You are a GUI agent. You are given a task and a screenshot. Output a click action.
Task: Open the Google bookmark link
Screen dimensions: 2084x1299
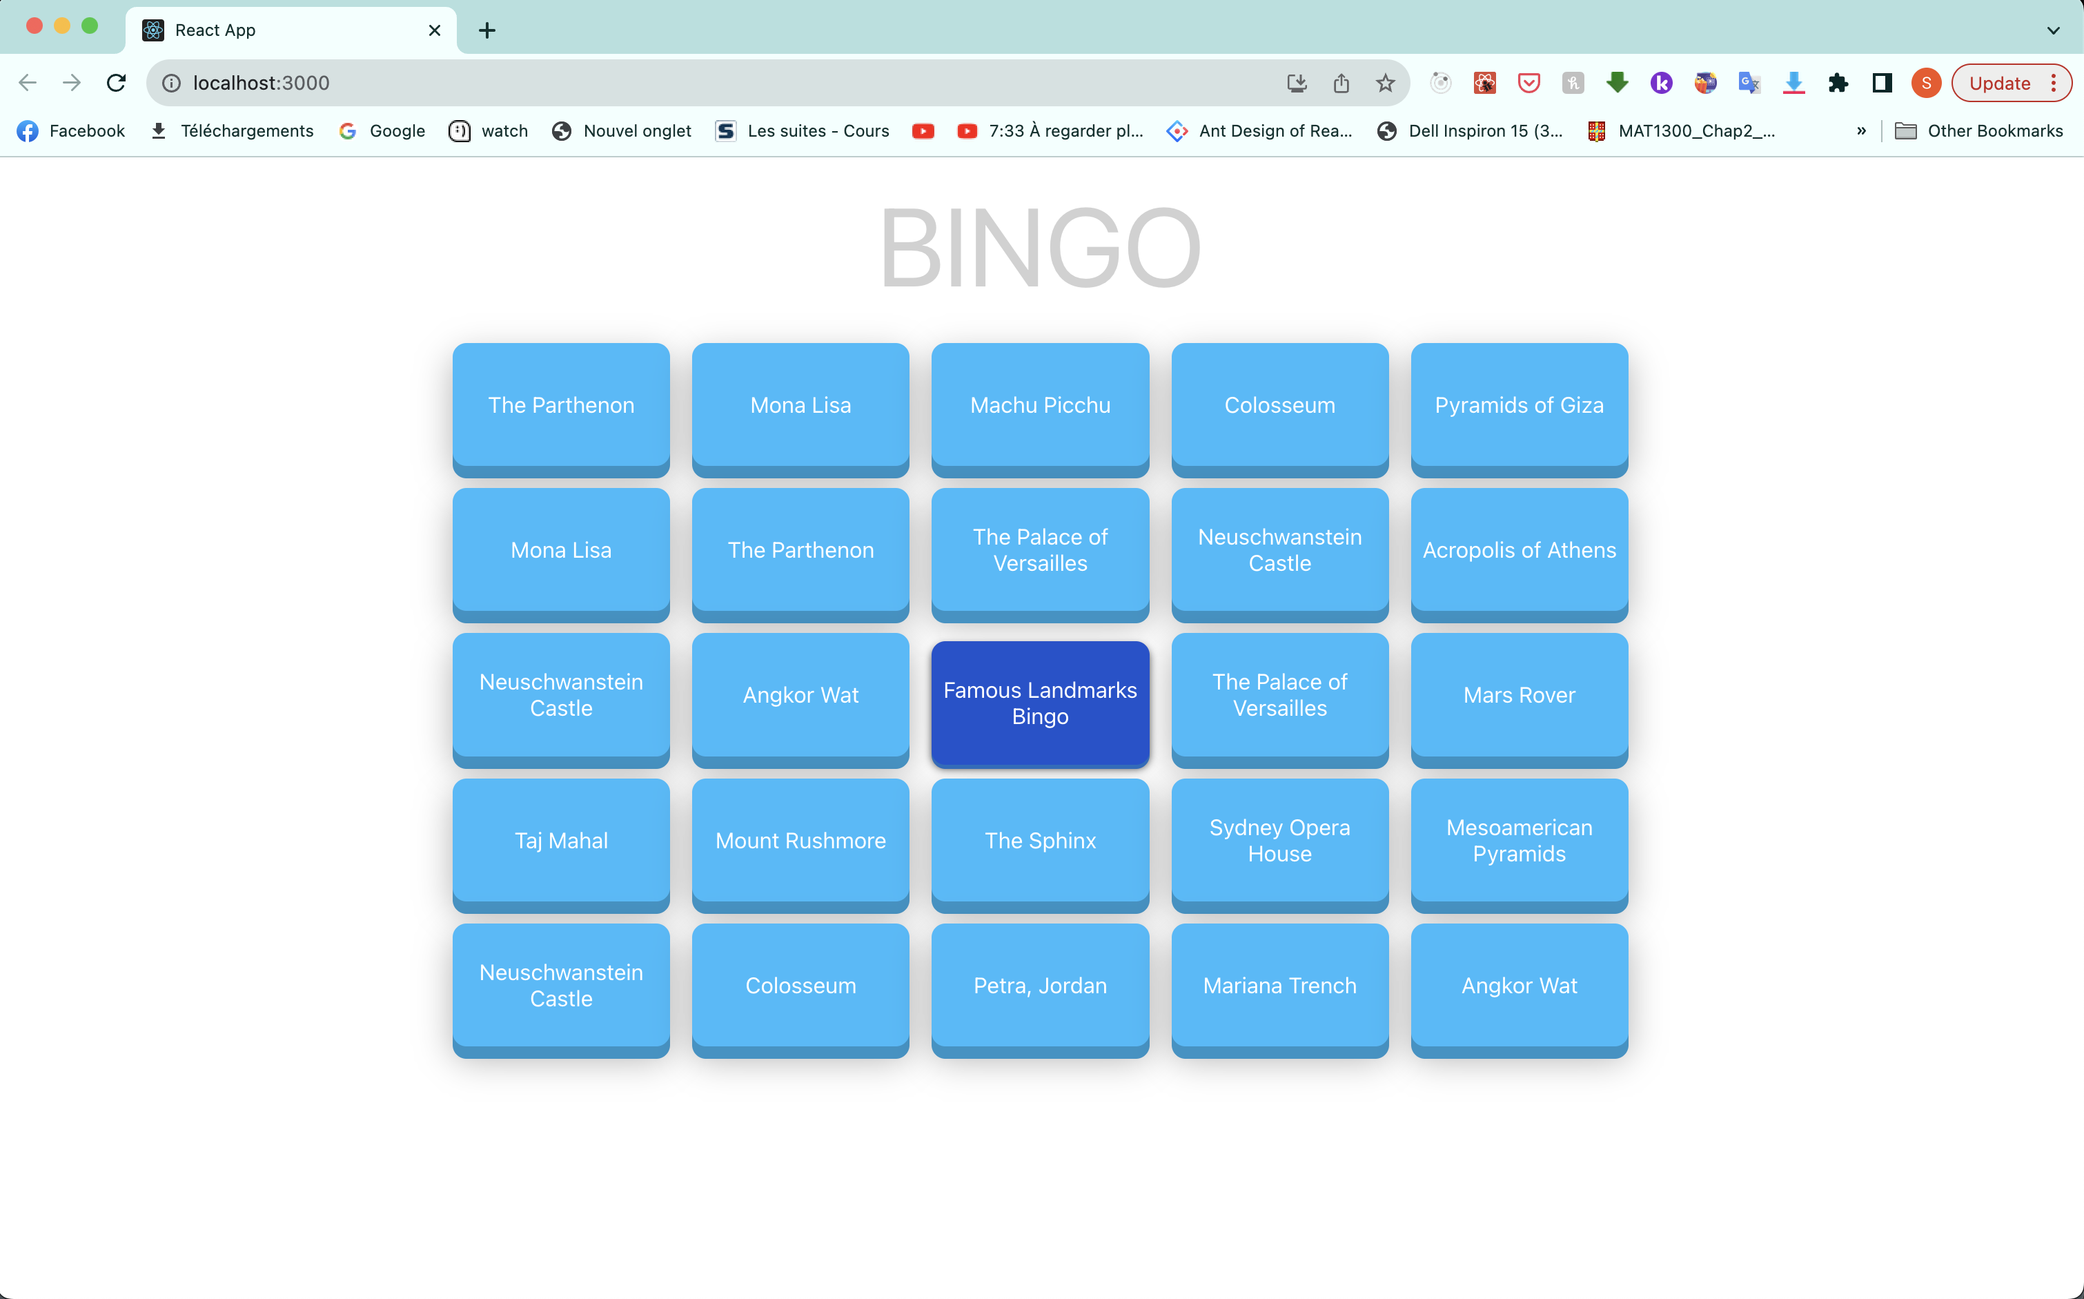tap(381, 130)
